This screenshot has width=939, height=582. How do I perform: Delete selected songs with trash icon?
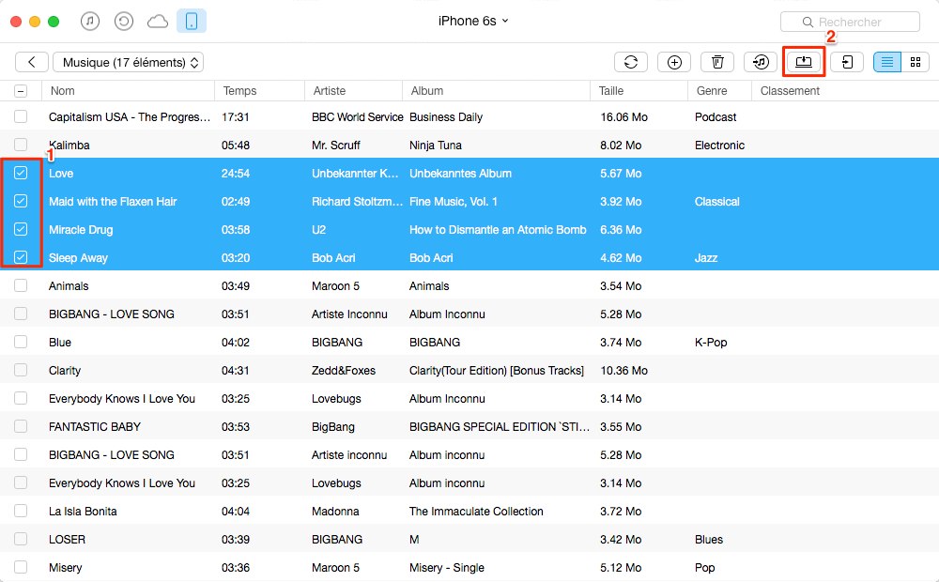[717, 62]
